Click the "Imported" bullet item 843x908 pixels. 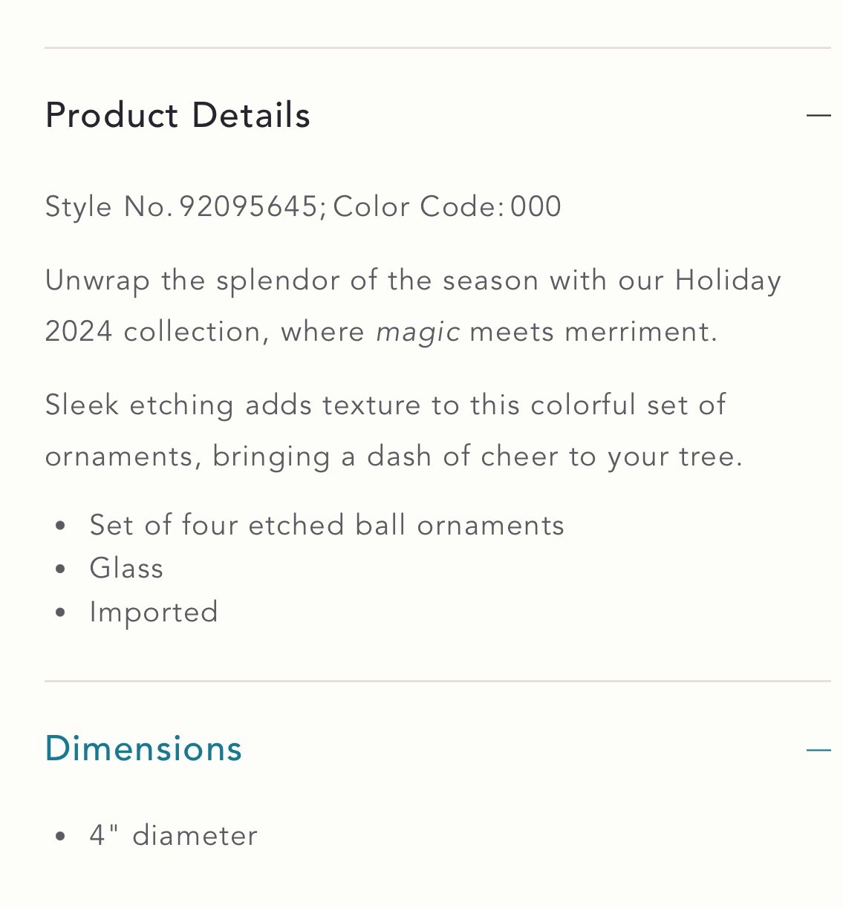(154, 613)
